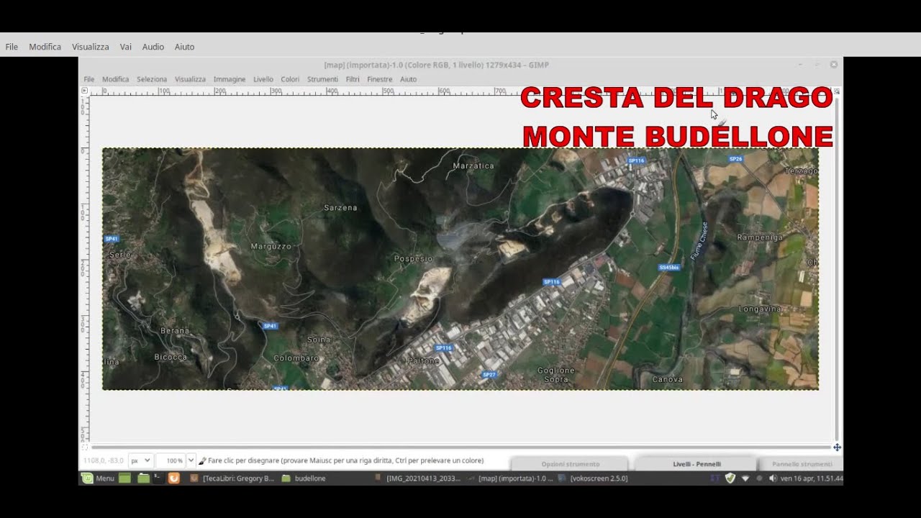Click the Marzatica label on the map image

tap(473, 165)
